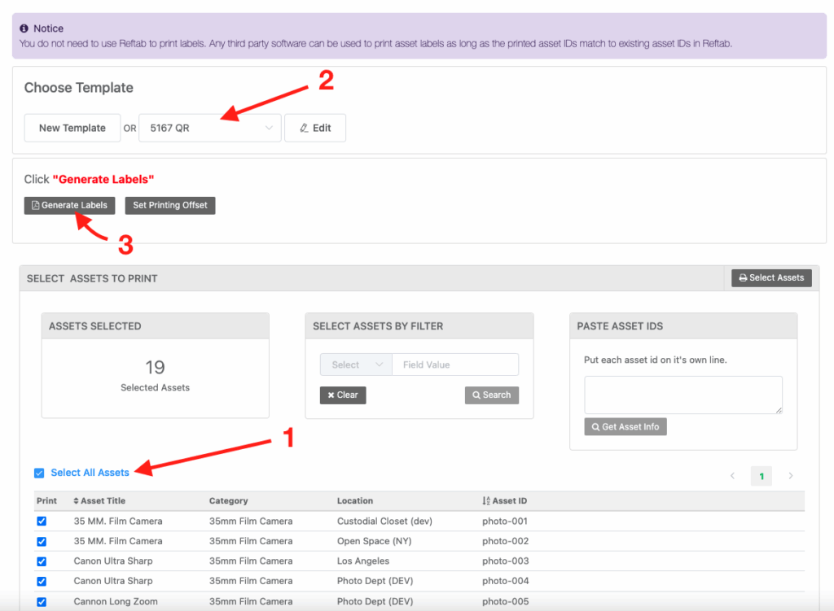The image size is (834, 611).
Task: Go to the previous page arrow
Action: pyautogui.click(x=732, y=476)
